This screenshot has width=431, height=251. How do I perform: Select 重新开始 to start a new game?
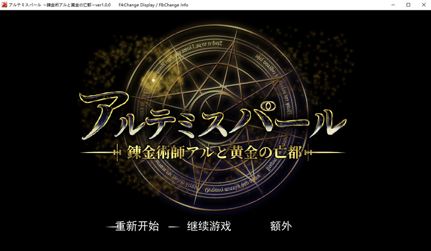tap(137, 227)
